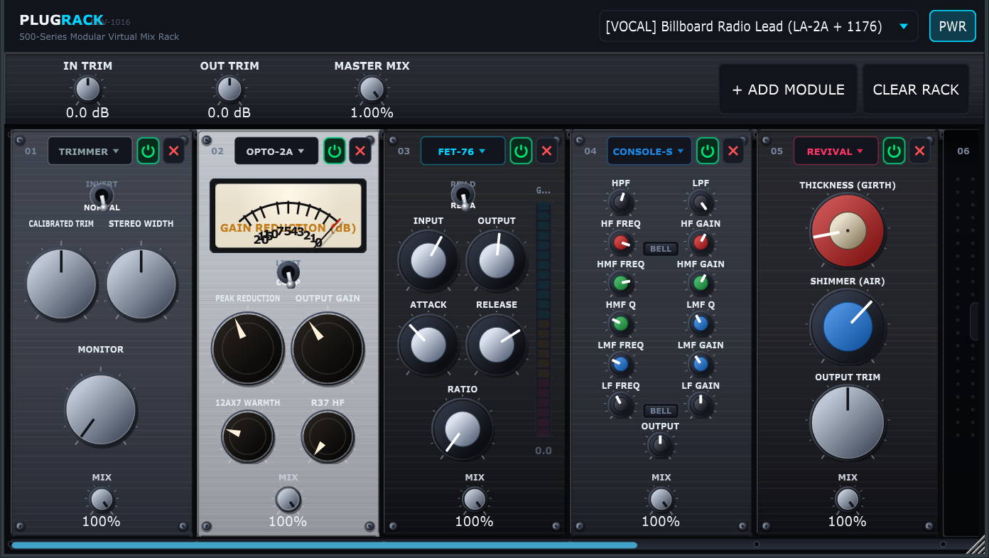Click the 12AX7 WARMTH knob
The height and width of the screenshot is (558, 989).
pos(248,436)
